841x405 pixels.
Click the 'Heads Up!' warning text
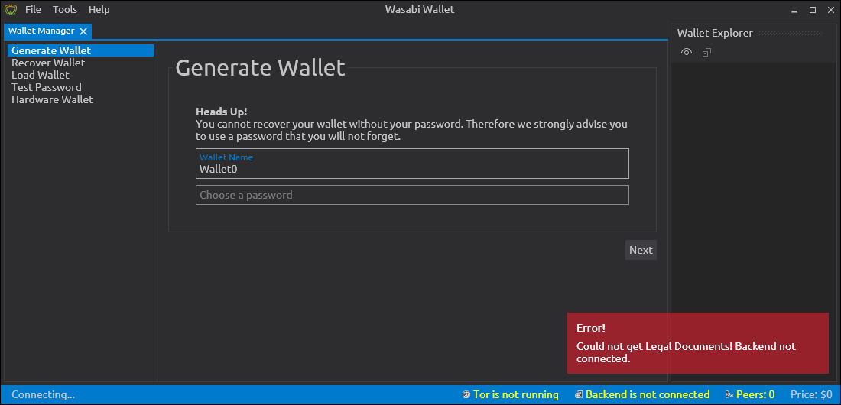pos(222,112)
